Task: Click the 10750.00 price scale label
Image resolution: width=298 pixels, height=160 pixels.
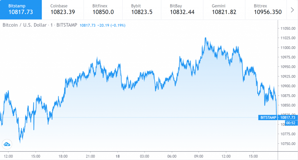Action: [x=288, y=144]
